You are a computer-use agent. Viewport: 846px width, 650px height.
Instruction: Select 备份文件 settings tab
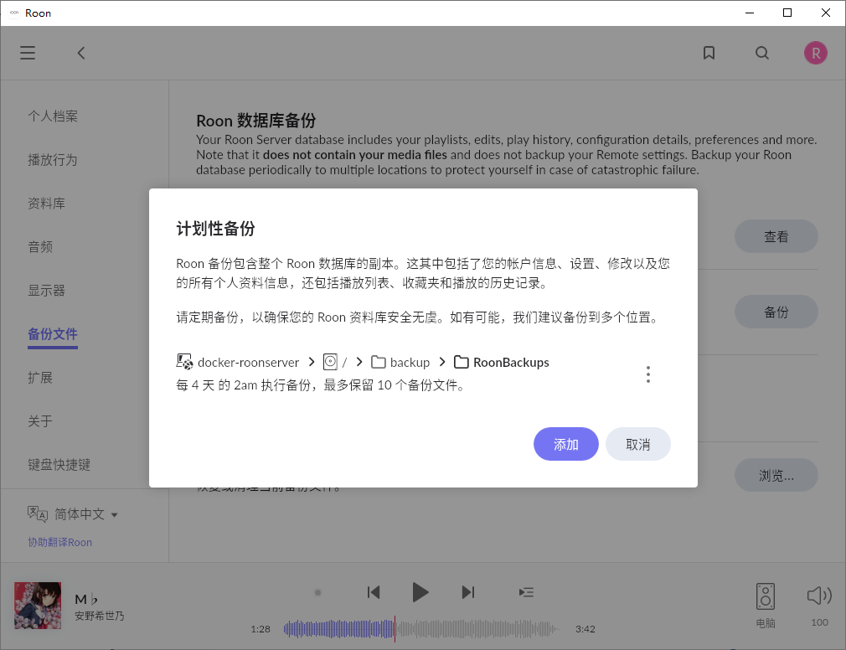[x=53, y=334]
